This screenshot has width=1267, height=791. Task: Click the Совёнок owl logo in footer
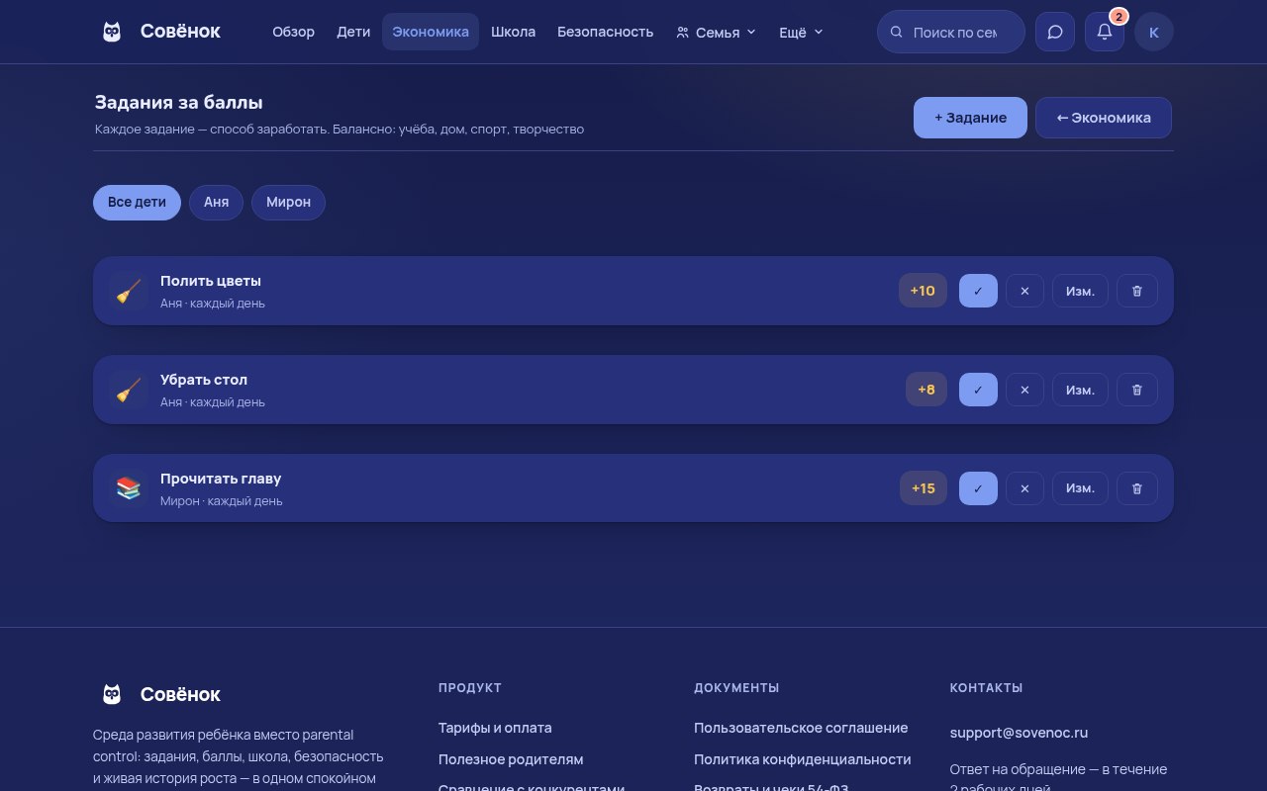point(112,694)
